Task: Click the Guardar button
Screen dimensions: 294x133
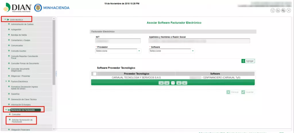Action: (x=247, y=92)
